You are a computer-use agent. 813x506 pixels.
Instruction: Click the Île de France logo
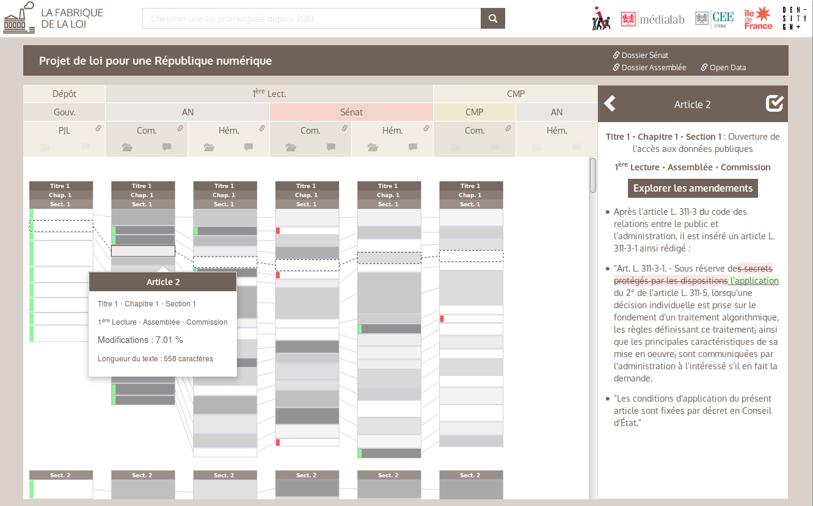757,18
